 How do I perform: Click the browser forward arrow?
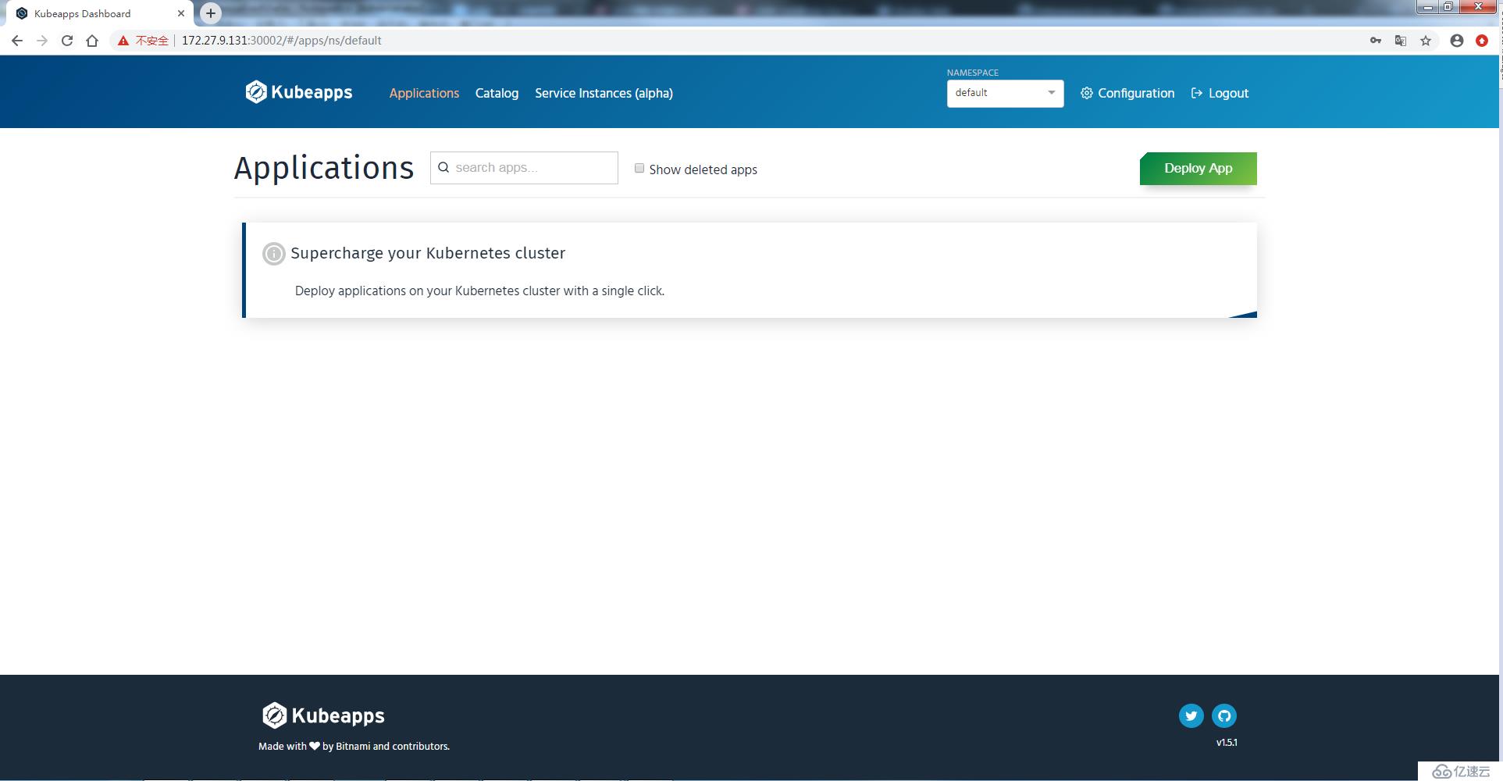point(42,41)
